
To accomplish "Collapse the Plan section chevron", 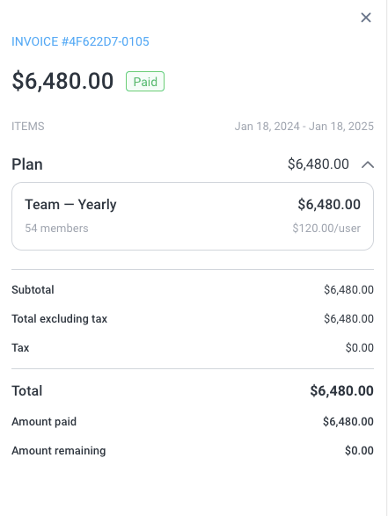I will pos(368,164).
